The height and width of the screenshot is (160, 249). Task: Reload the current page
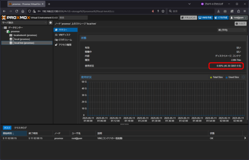(17, 11)
